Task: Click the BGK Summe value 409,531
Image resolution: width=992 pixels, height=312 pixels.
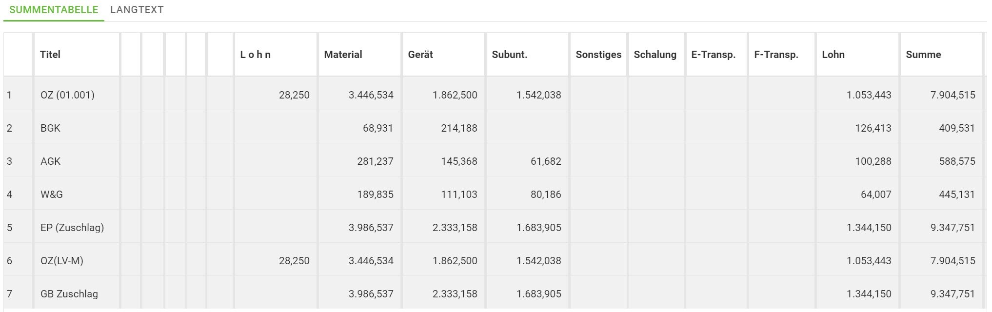Action: (956, 128)
